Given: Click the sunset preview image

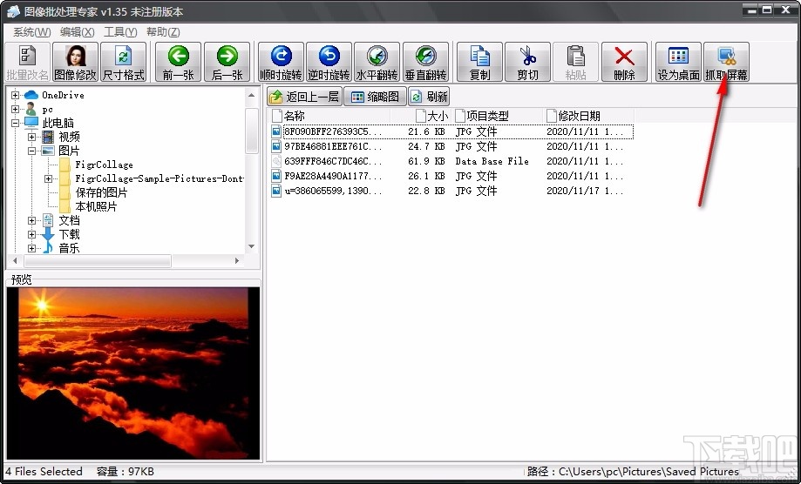Looking at the screenshot, I should coord(133,373).
